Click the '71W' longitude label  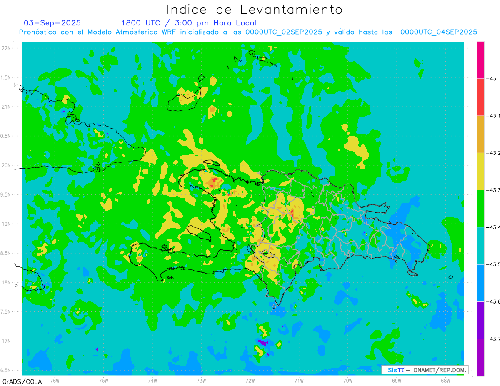(299, 380)
